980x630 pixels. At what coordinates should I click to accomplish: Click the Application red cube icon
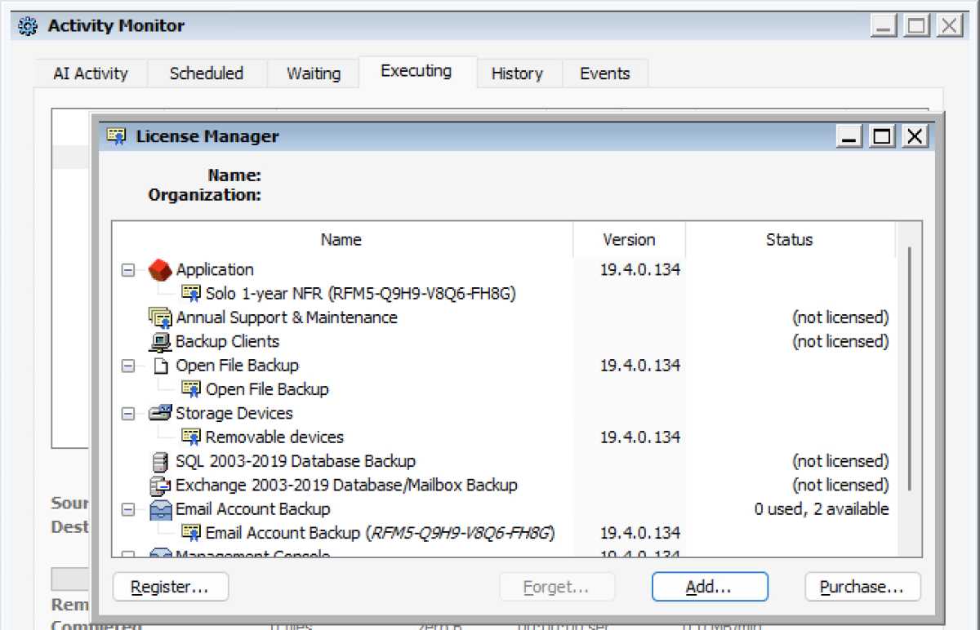160,269
